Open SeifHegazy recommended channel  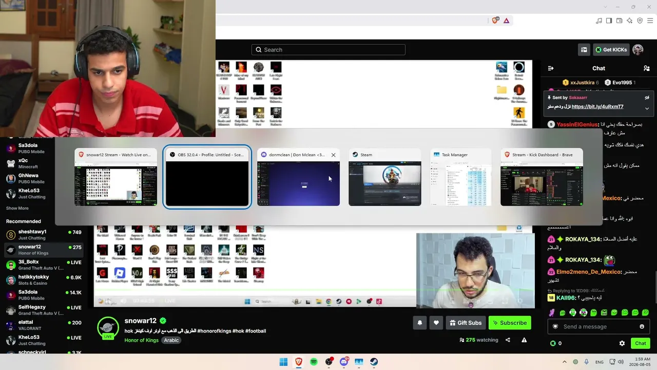click(43, 310)
